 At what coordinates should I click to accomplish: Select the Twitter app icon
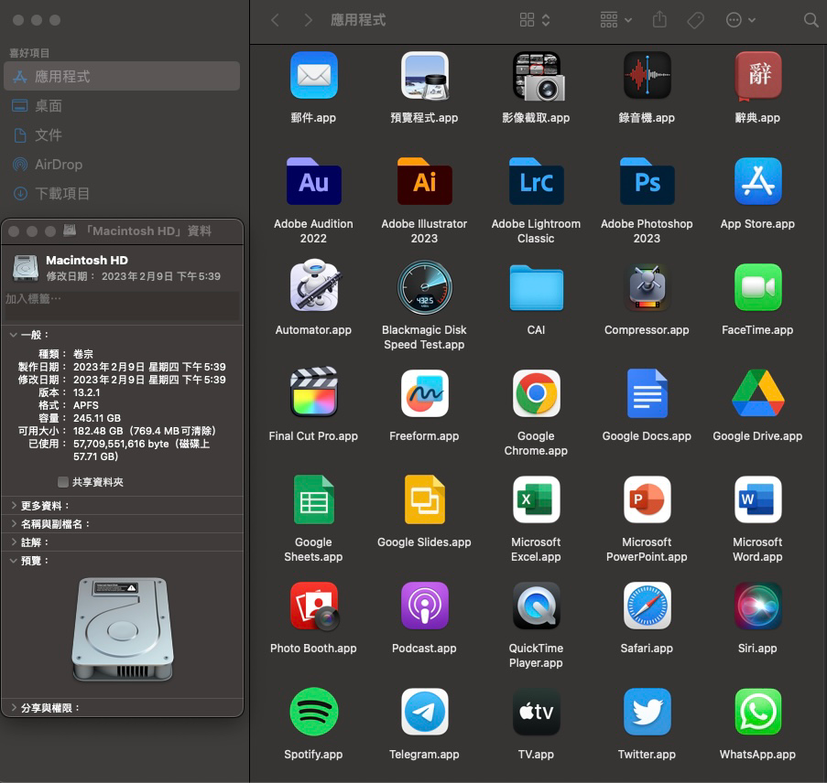click(647, 712)
